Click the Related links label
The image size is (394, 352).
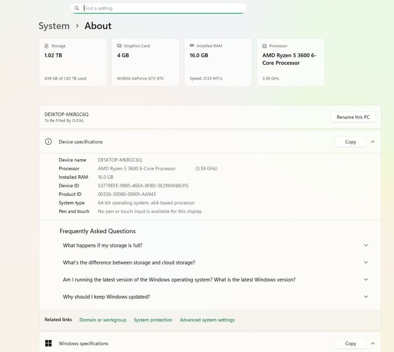pyautogui.click(x=58, y=320)
